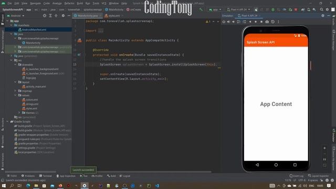Open the Tools menu
336x189 pixels.
pyautogui.click(x=96, y=4)
